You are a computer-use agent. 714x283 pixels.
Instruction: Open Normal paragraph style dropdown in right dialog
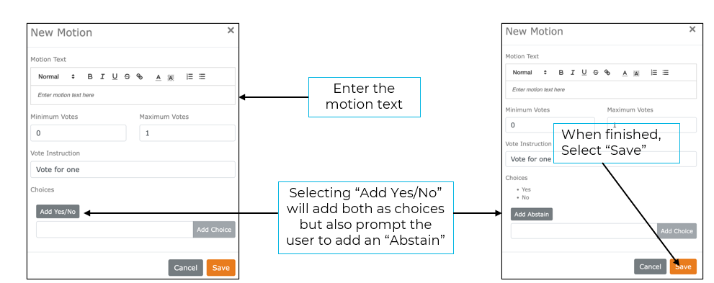(530, 72)
